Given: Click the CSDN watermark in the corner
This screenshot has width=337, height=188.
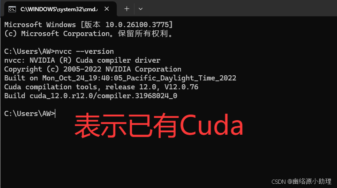Looking at the screenshot, I should [301, 181].
